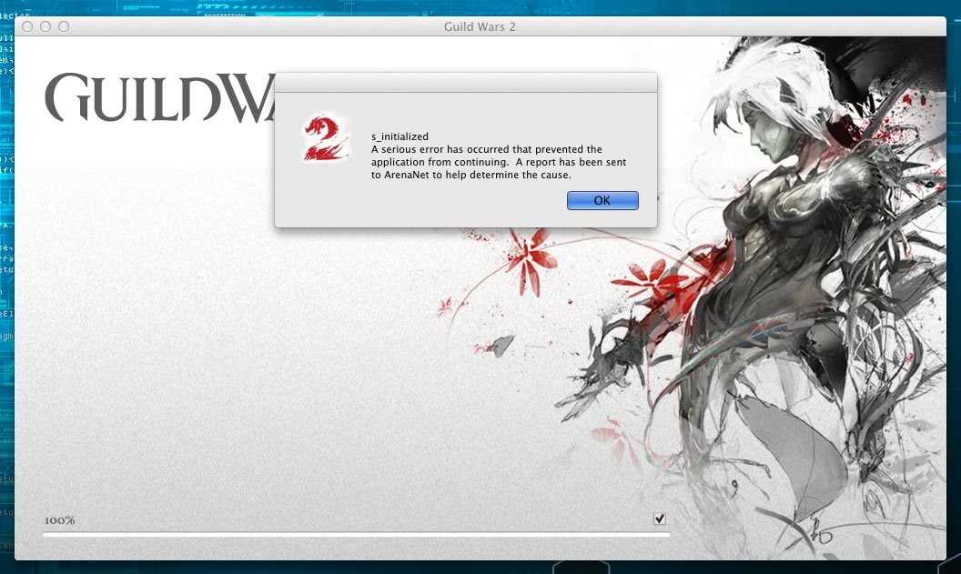Click the s_initialized error text

400,136
